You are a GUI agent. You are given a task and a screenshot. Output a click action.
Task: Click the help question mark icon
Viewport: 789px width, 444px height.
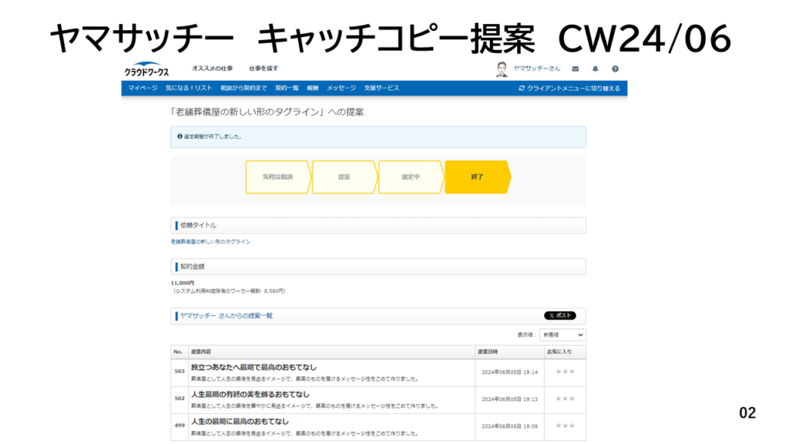[615, 69]
